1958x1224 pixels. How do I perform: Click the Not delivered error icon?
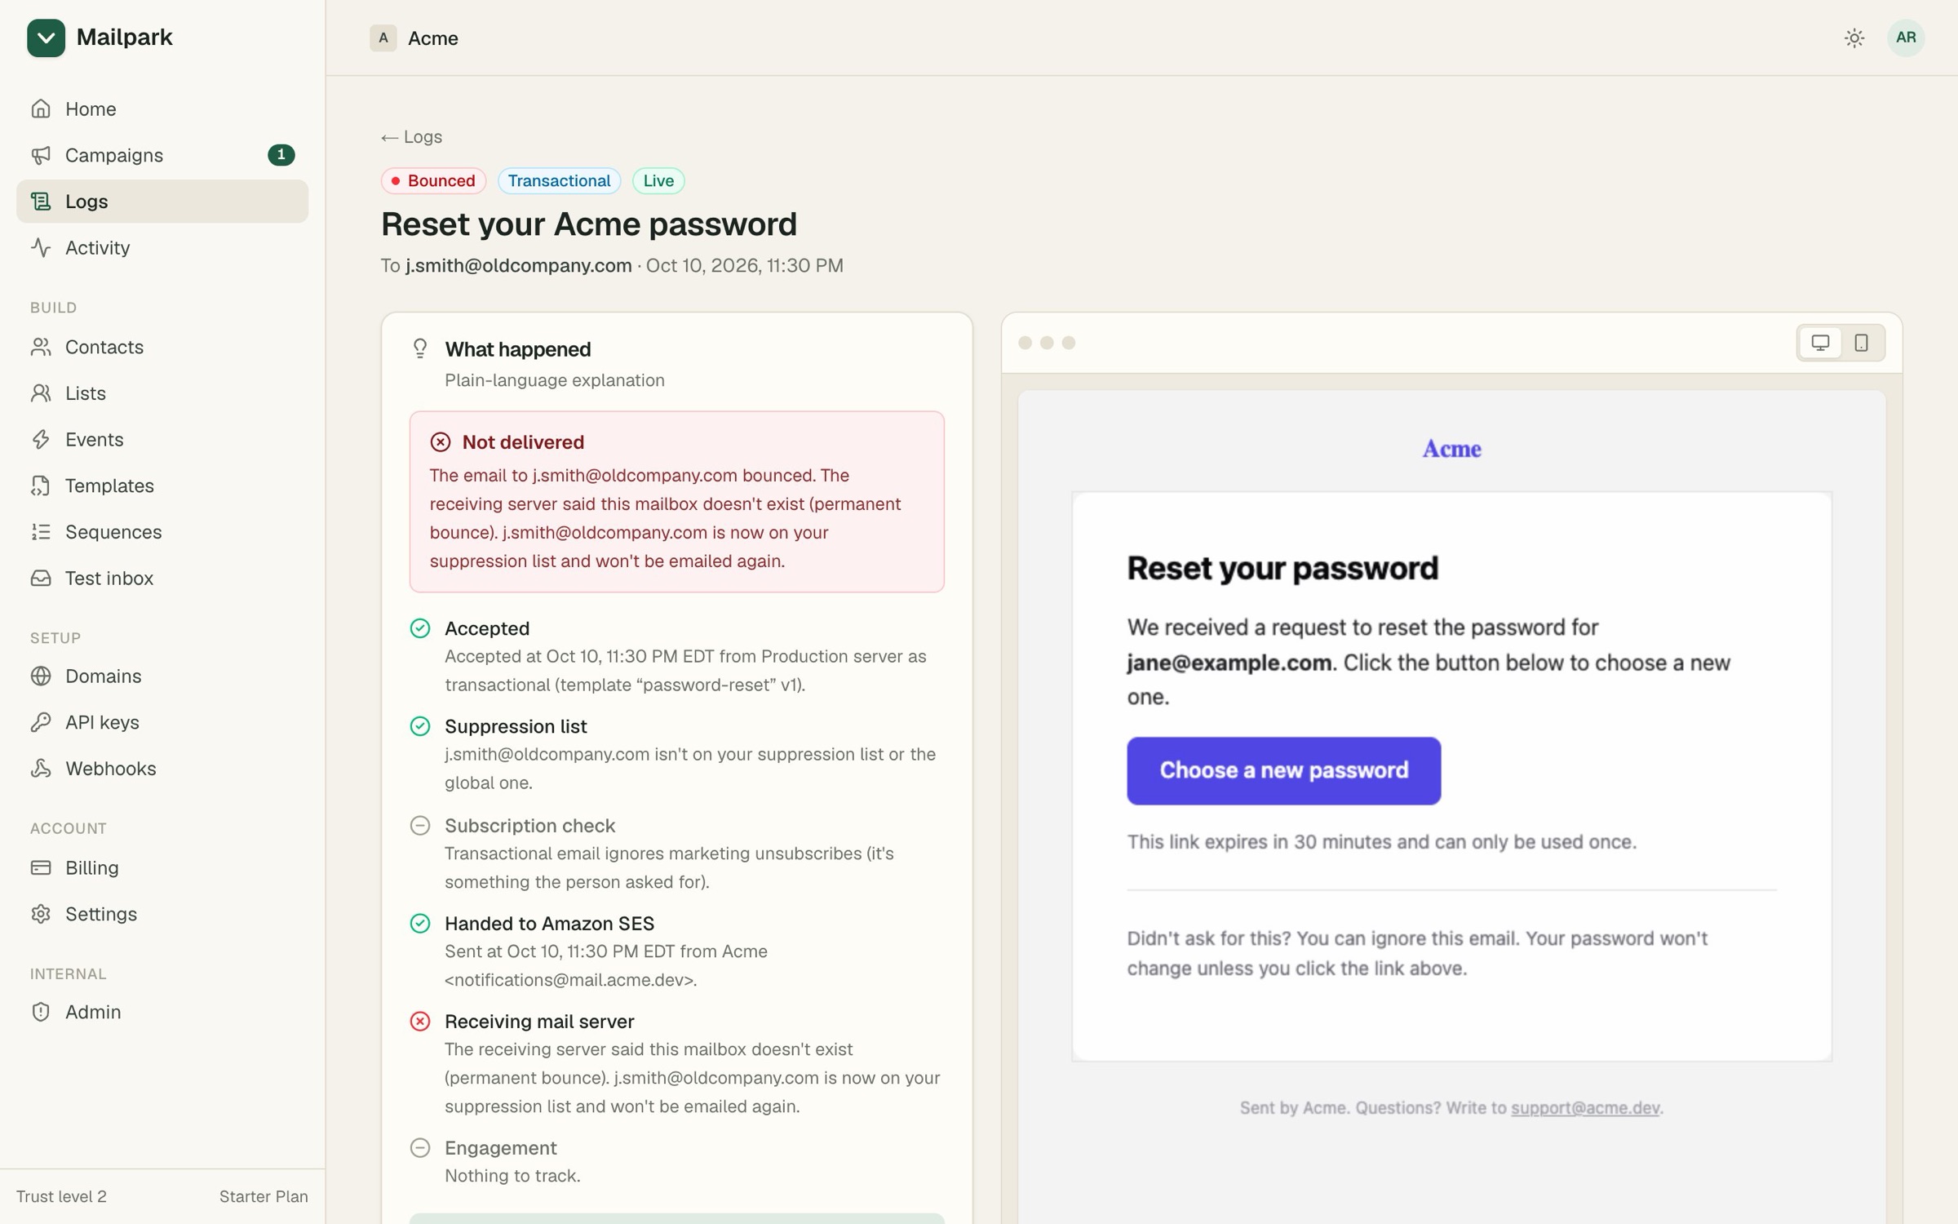[441, 442]
